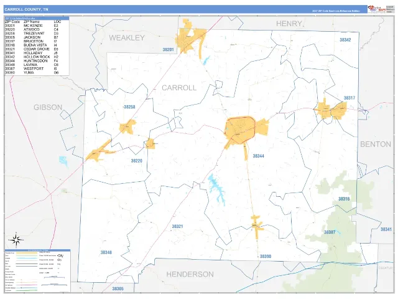Click the large blue lake south of center

click(x=216, y=189)
